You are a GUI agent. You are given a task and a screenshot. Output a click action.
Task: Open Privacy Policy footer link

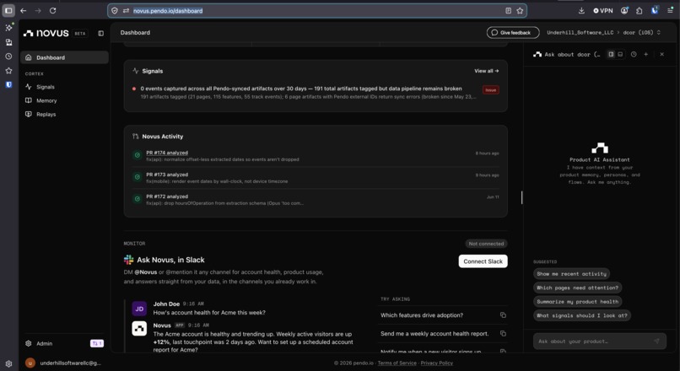click(437, 363)
